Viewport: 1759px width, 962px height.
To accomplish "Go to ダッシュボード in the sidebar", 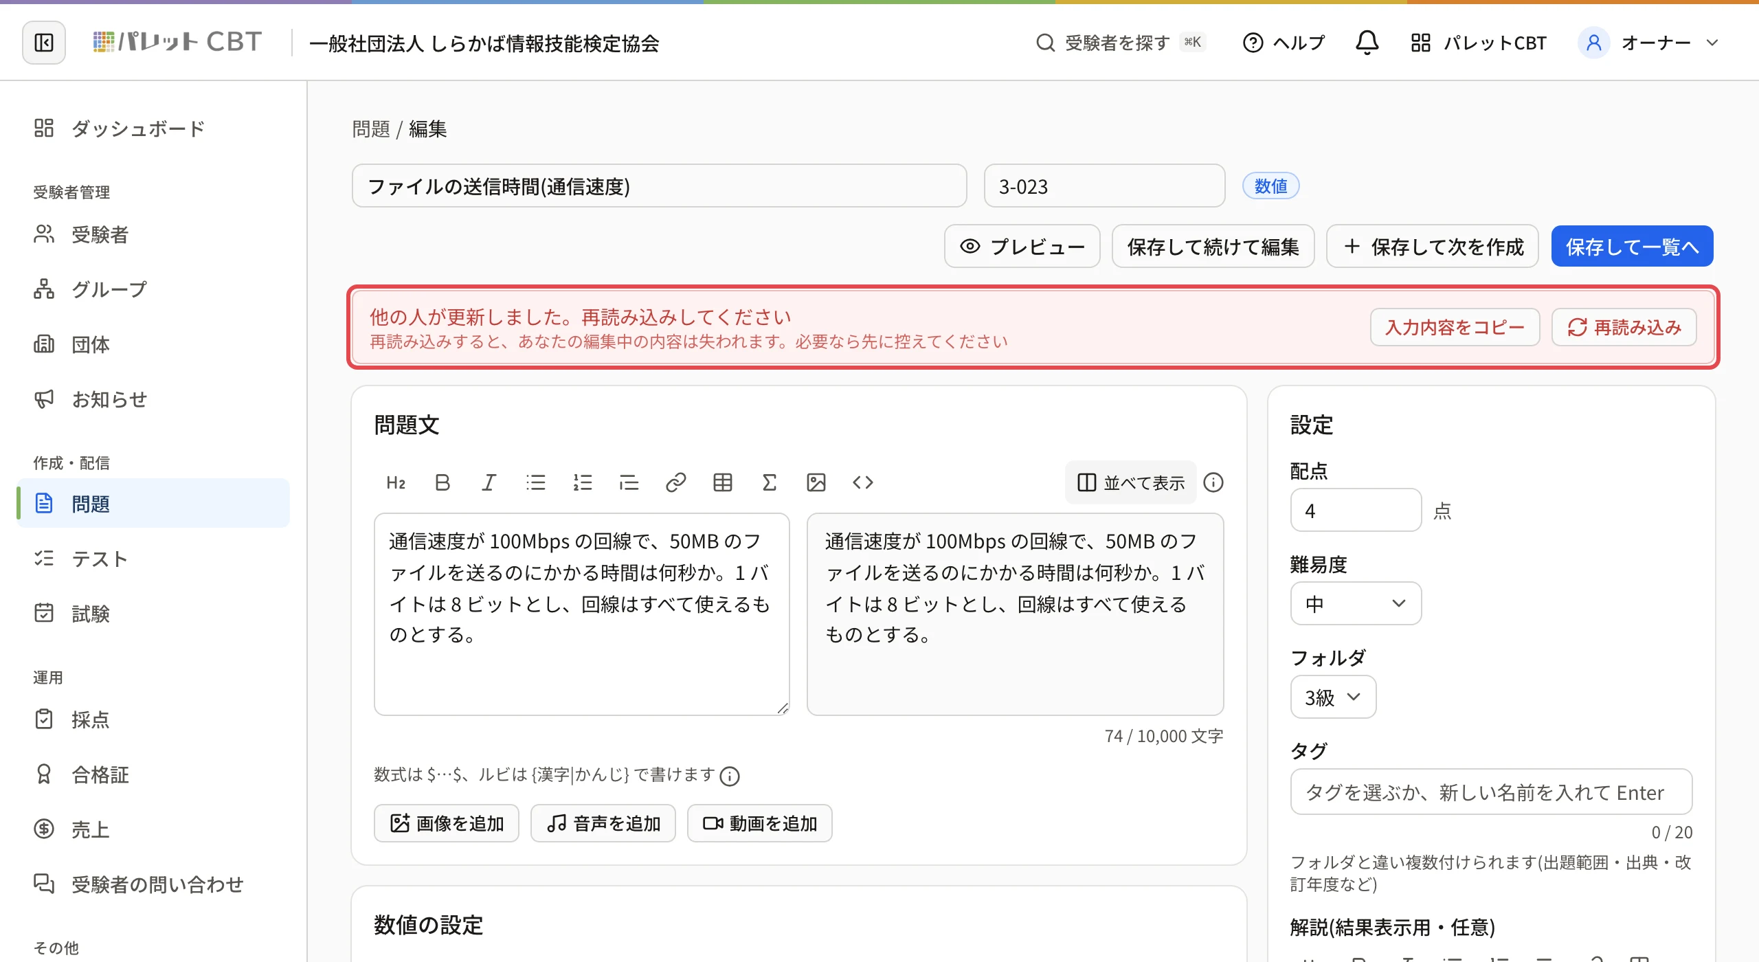I will [x=153, y=128].
